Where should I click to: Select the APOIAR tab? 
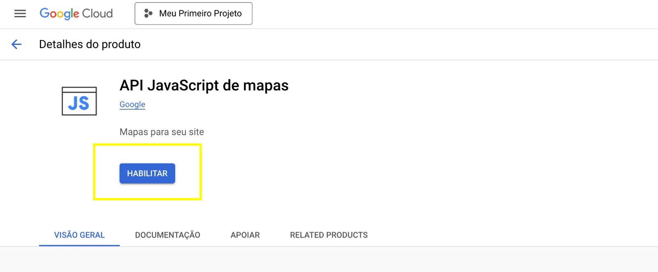tap(245, 235)
